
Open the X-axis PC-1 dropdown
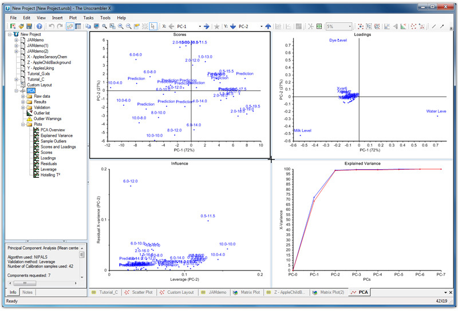(x=198, y=26)
